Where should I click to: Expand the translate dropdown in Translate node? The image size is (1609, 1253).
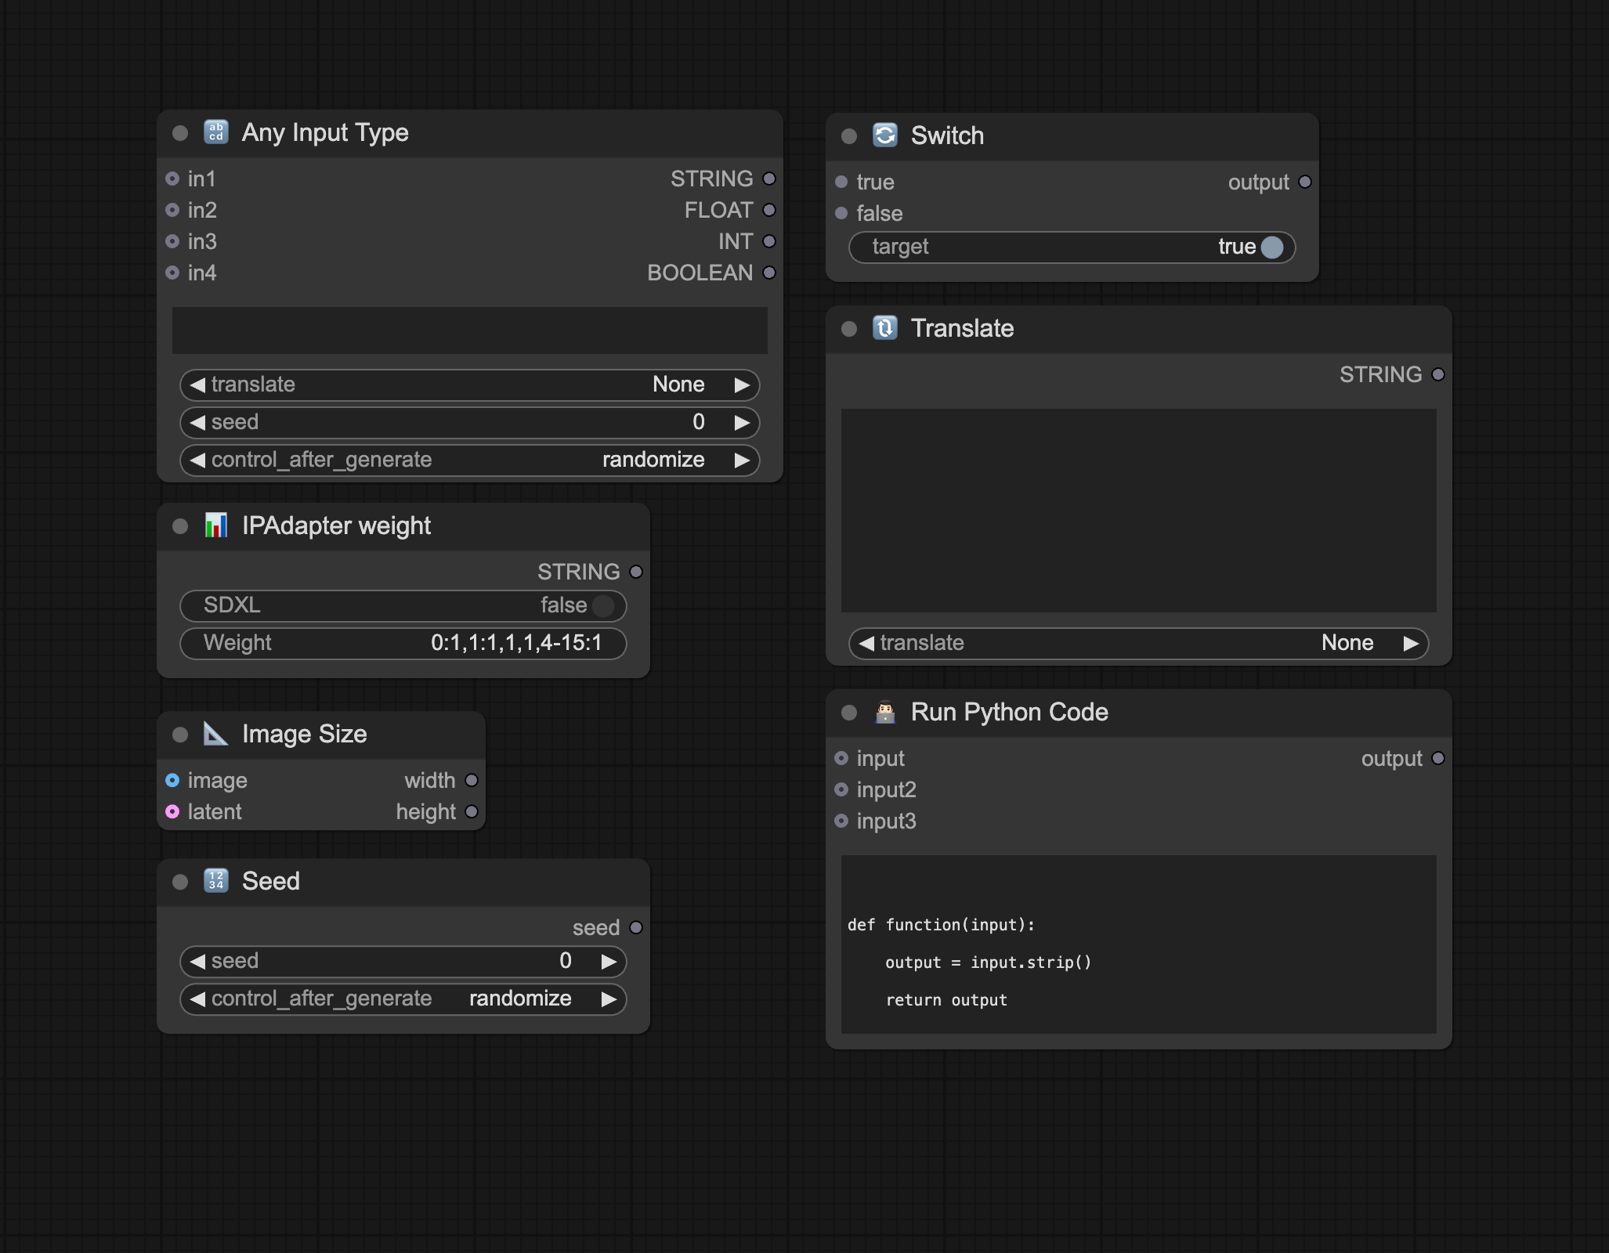pos(1136,641)
